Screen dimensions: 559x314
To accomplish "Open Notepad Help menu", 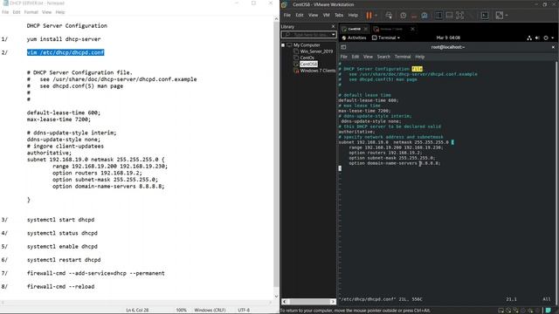I will point(60,12).
